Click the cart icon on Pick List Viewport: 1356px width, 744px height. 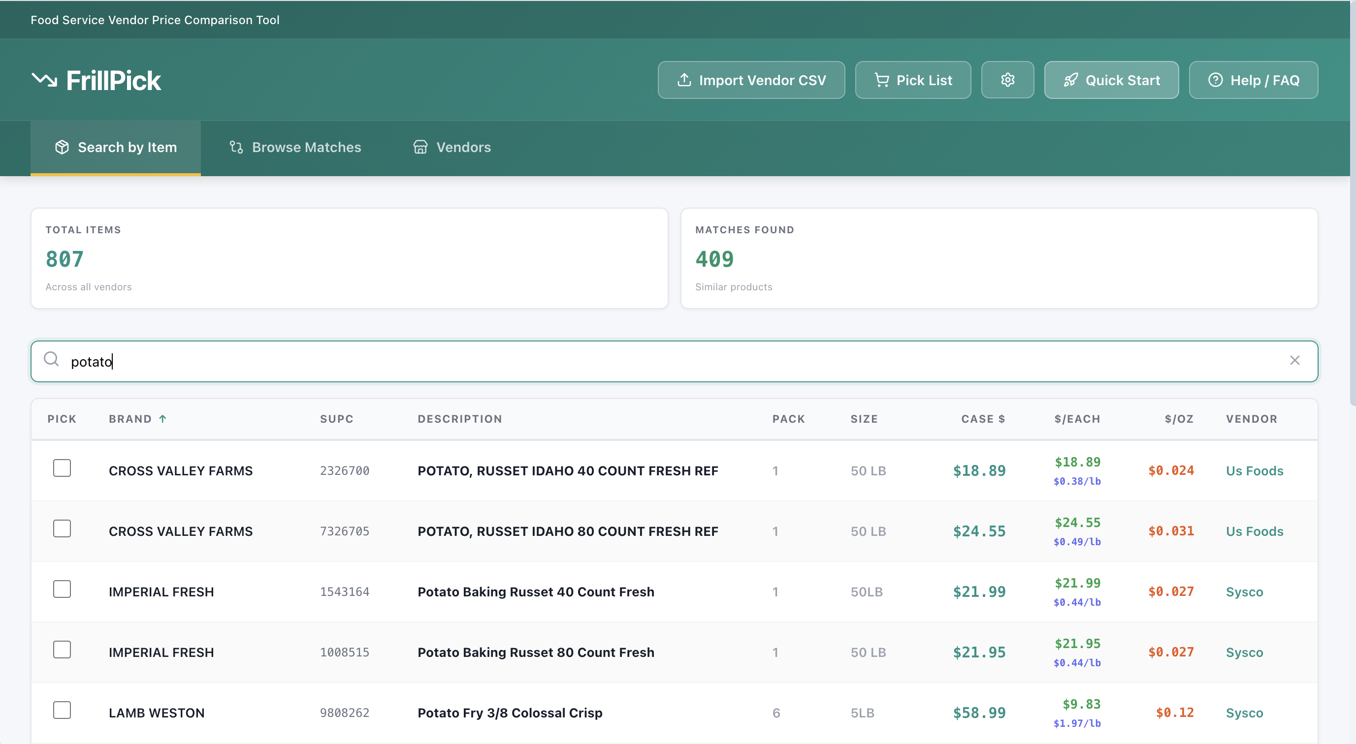coord(881,80)
